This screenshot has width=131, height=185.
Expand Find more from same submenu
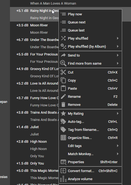[x=90, y=63]
